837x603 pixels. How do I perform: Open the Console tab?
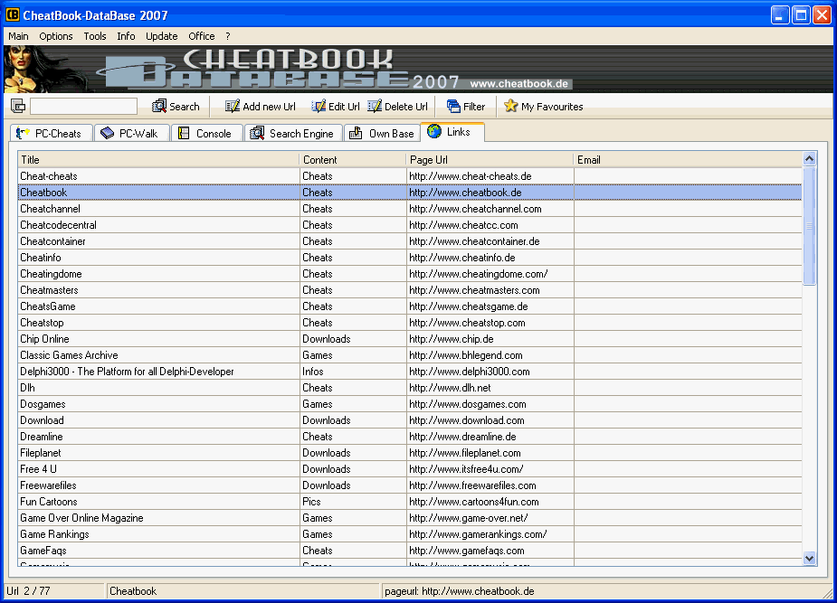(x=205, y=134)
